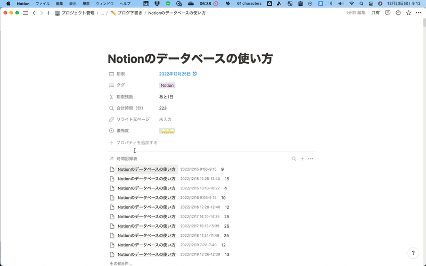
Task: Search in 時間記録表 with magnifier icon
Action: (294, 159)
